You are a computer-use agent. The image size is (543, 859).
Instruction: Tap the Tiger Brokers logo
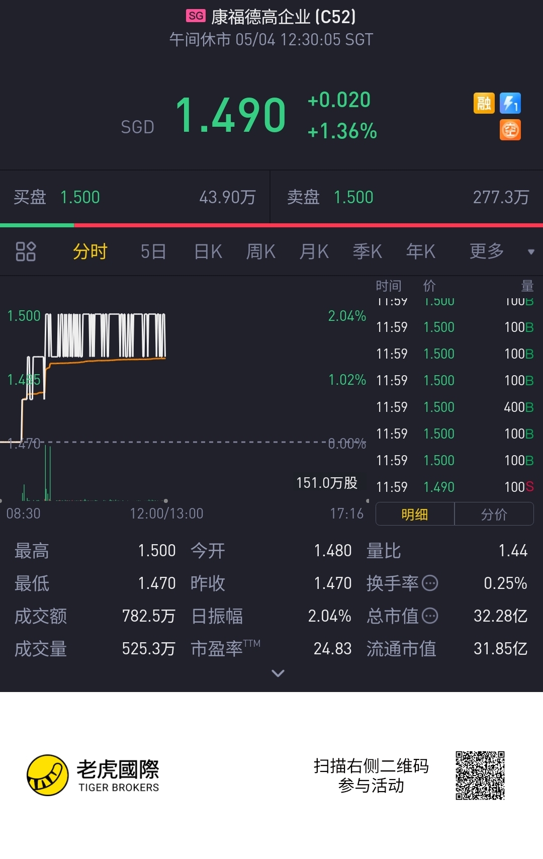pos(93,775)
